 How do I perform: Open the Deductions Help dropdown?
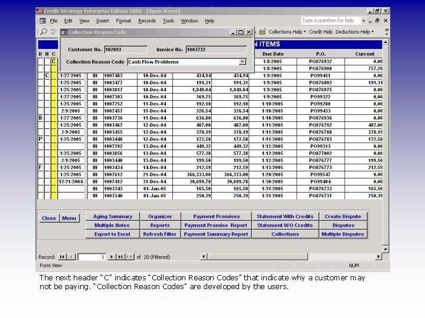tap(355, 32)
